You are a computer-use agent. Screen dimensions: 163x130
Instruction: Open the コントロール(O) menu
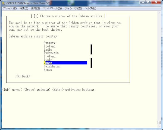tap(52, 8)
